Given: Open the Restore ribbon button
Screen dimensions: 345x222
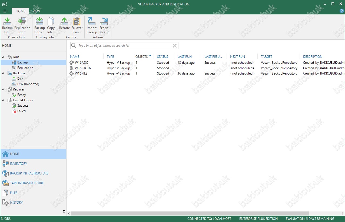Looking at the screenshot, I should pyautogui.click(x=64, y=26).
